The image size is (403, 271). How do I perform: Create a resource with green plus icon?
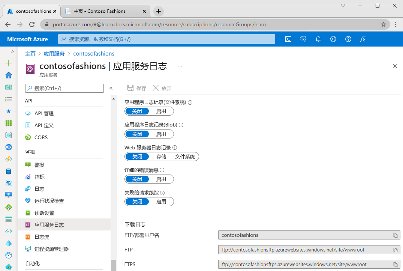(x=9, y=63)
